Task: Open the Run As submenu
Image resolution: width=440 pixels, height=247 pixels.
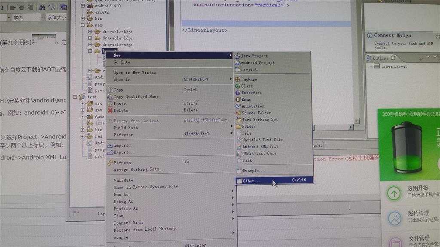Action: coord(170,194)
